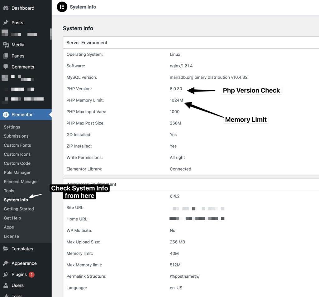
Task: Click the Elementor logo icon beside System Info
Action: 62,7
